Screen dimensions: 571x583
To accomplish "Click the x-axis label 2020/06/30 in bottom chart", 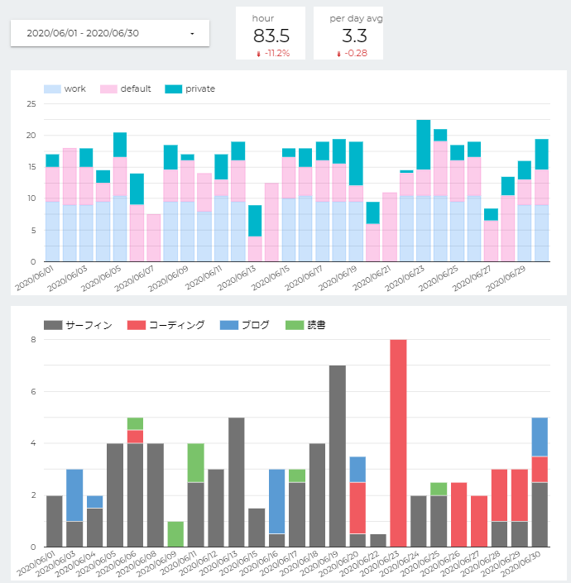I will coord(520,564).
